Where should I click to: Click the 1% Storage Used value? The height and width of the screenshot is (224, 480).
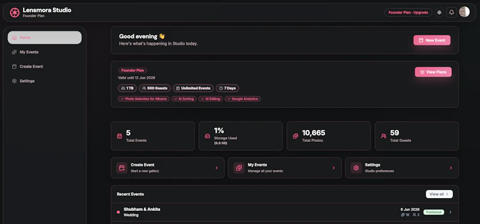219,131
